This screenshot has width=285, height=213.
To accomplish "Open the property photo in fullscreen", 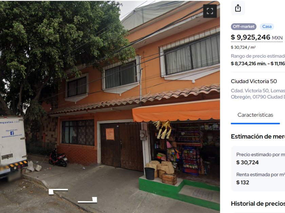I will tap(210, 11).
